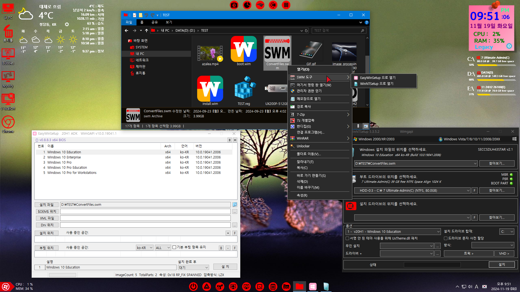Launch the Mystify desktop shortcut
Image resolution: width=520 pixels, height=292 pixels.
click(x=8, y=79)
